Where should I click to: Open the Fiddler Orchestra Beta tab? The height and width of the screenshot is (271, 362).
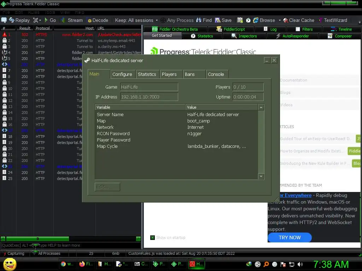pyautogui.click(x=175, y=29)
